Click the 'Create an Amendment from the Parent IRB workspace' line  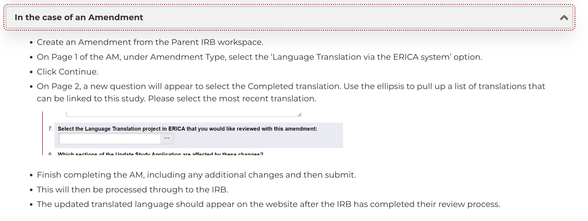click(x=150, y=42)
